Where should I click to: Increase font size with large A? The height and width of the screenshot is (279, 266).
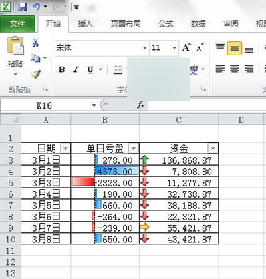click(186, 47)
